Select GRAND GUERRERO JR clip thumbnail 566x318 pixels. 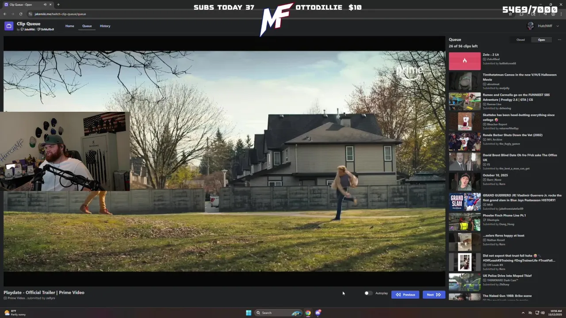point(465,202)
